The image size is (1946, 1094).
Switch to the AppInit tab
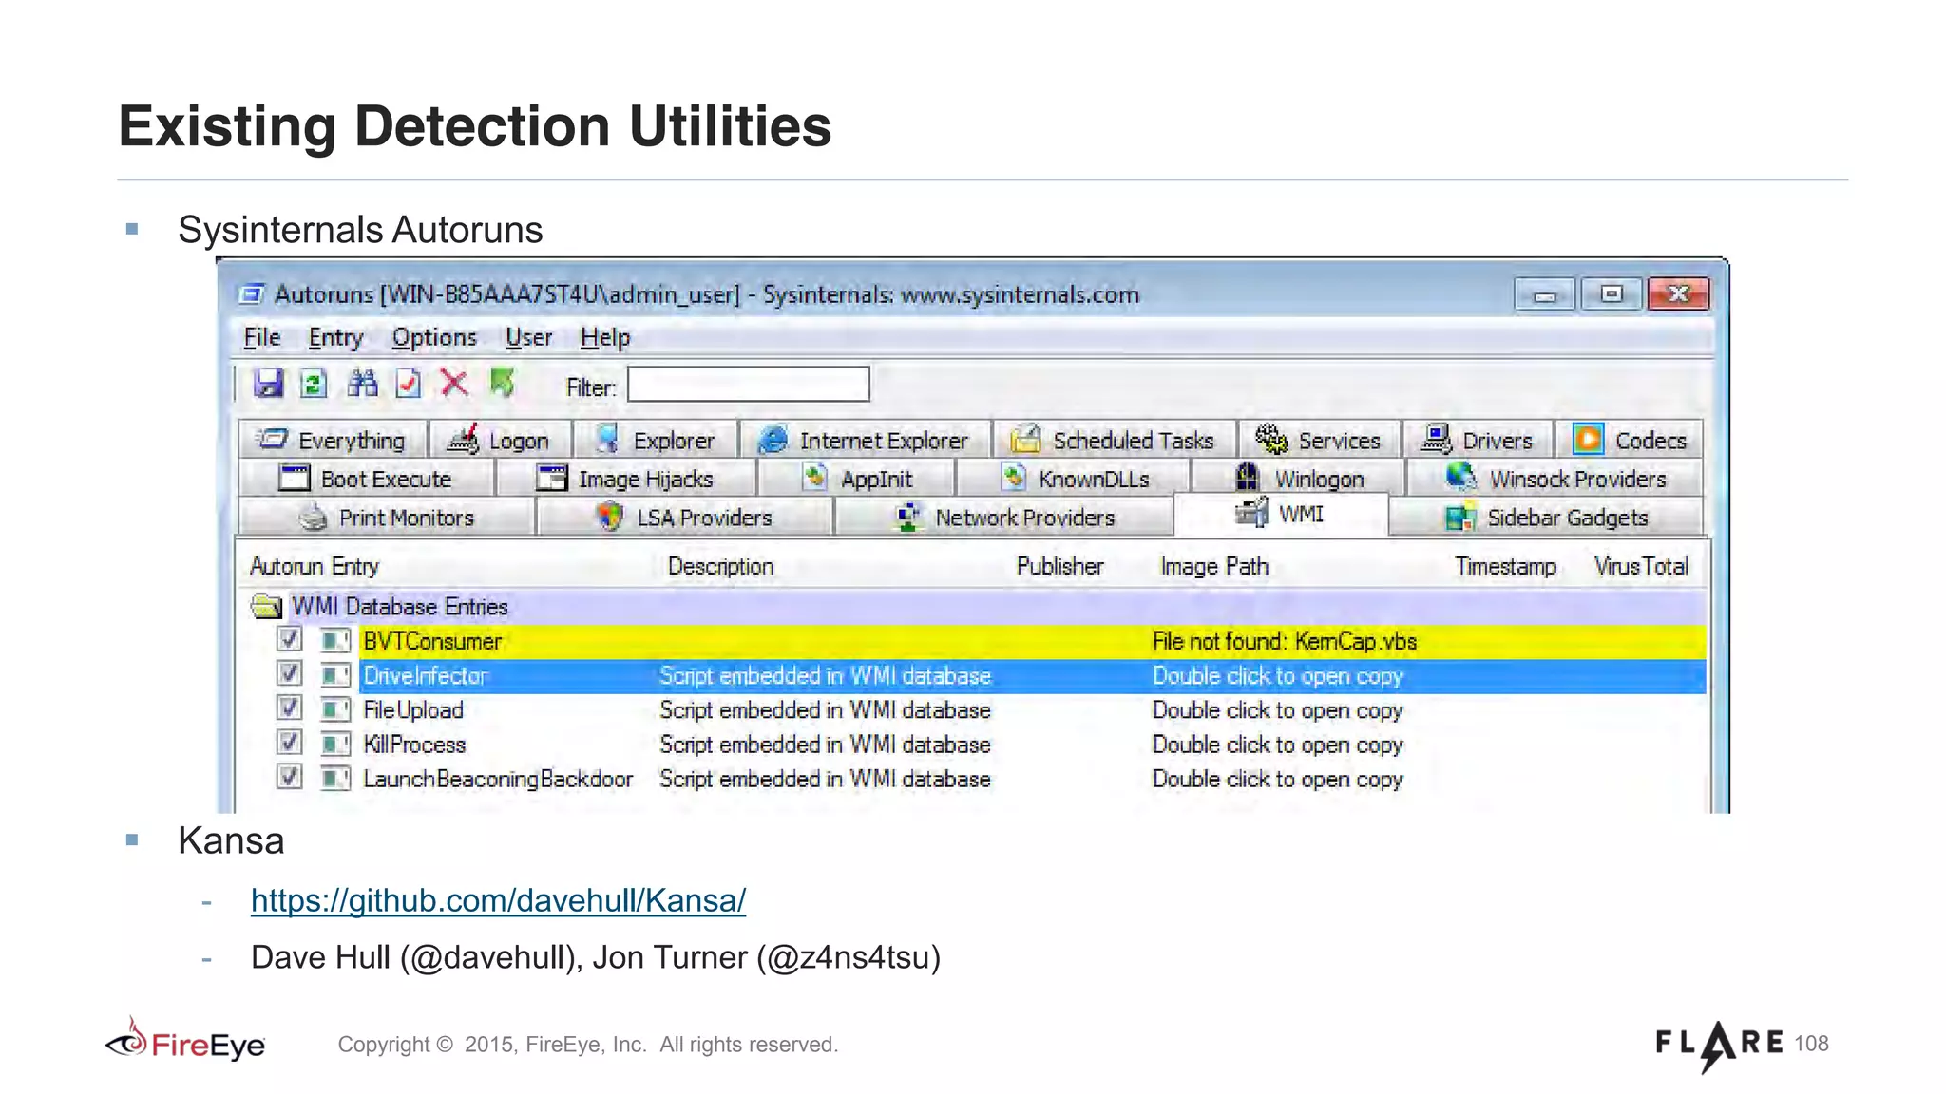point(857,479)
